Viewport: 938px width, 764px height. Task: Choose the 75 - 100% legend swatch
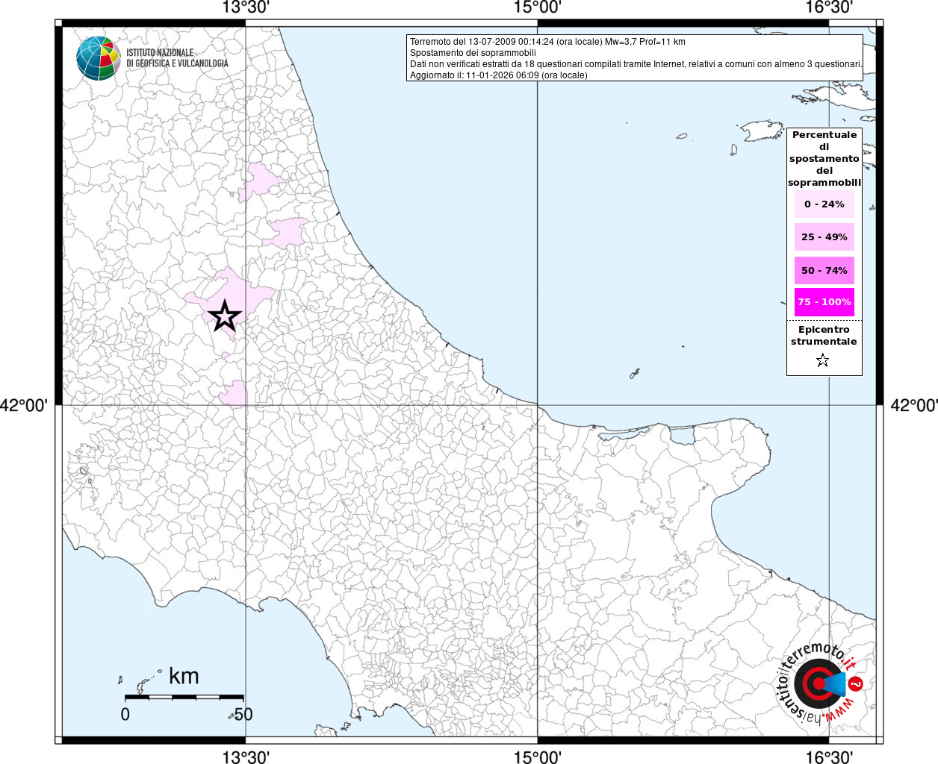[x=824, y=302]
